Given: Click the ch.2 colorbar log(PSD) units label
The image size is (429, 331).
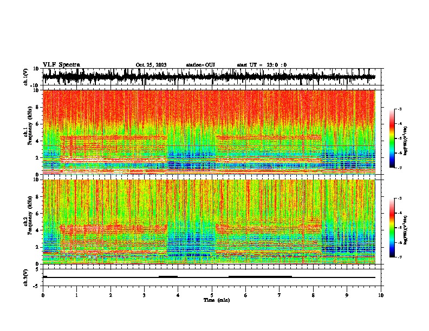Looking at the screenshot, I should coord(405,230).
